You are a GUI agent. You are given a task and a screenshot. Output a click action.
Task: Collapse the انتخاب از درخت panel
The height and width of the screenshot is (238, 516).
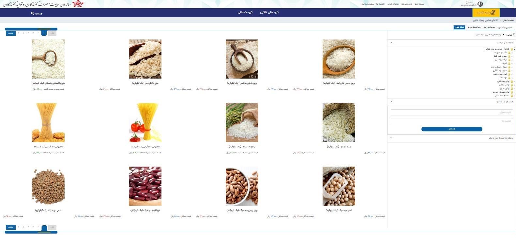click(391, 43)
